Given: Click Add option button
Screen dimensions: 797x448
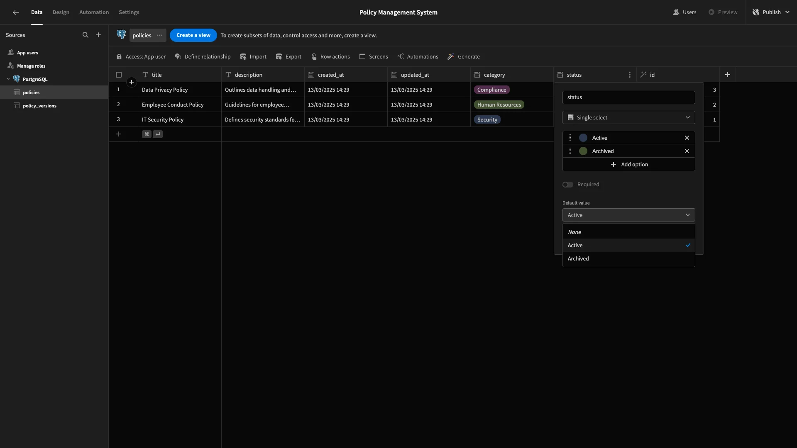Looking at the screenshot, I should tap(628, 164).
